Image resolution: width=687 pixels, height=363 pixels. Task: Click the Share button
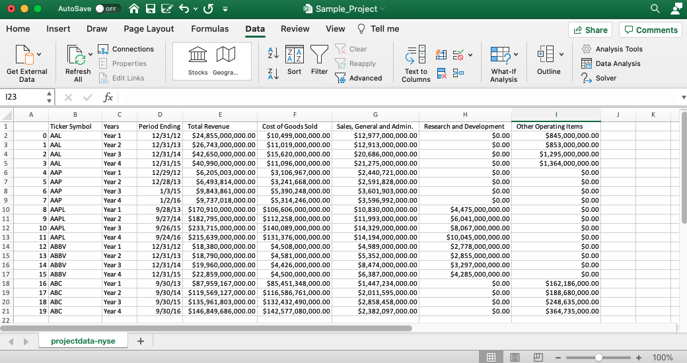point(590,30)
